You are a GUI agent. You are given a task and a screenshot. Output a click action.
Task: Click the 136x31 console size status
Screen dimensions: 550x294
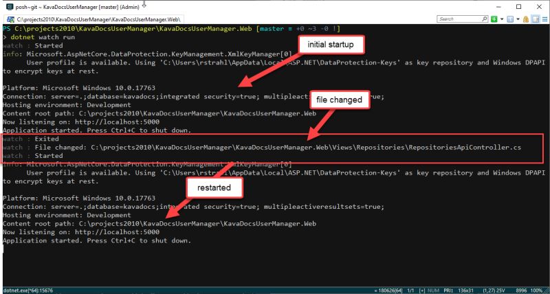[465, 291]
